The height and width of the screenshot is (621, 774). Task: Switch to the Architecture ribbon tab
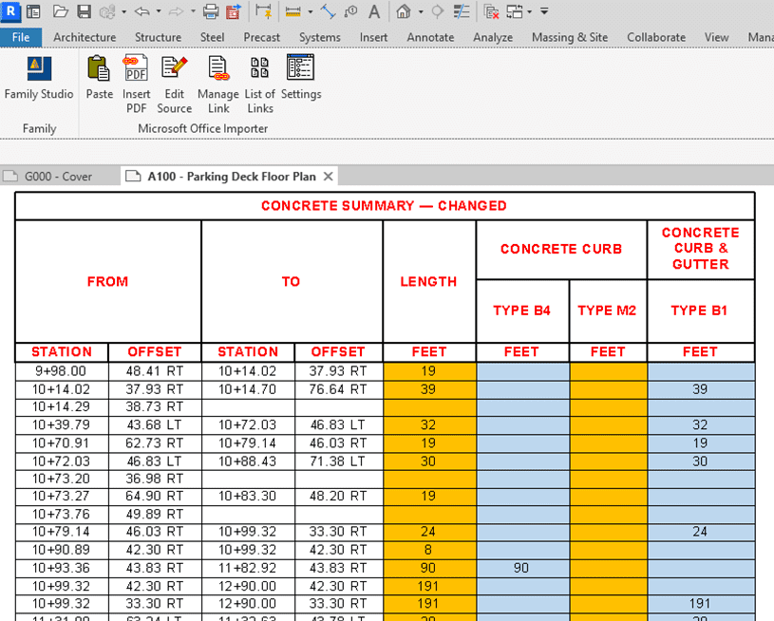pos(85,38)
